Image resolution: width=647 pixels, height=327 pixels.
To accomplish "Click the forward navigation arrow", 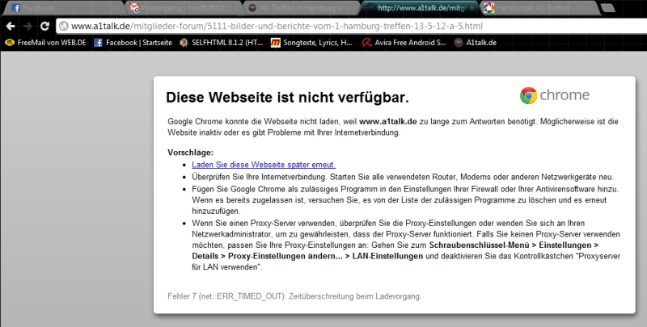I will click(x=27, y=26).
